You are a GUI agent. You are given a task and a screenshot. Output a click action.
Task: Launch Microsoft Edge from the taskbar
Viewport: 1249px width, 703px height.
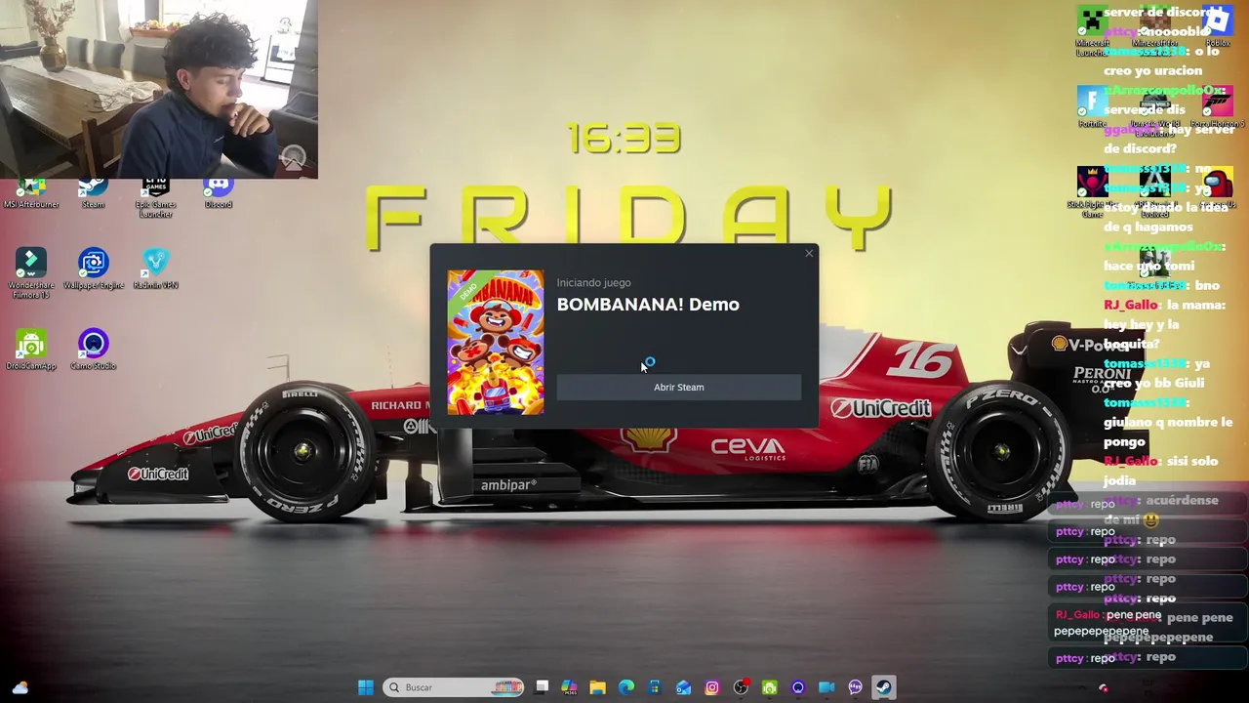626,687
